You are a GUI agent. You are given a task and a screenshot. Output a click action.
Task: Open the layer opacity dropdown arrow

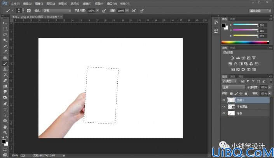(270, 87)
